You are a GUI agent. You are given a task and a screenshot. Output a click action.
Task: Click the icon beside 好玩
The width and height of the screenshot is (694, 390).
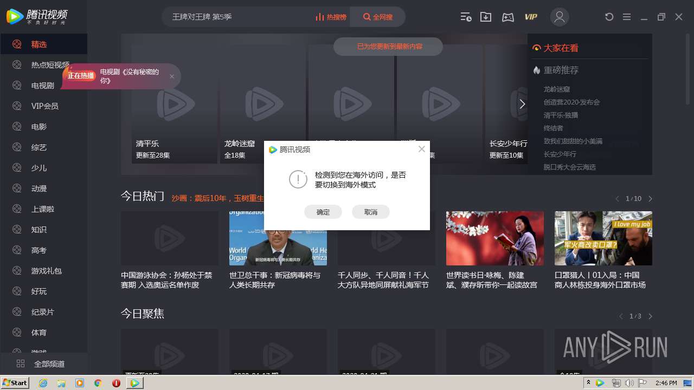point(17,291)
